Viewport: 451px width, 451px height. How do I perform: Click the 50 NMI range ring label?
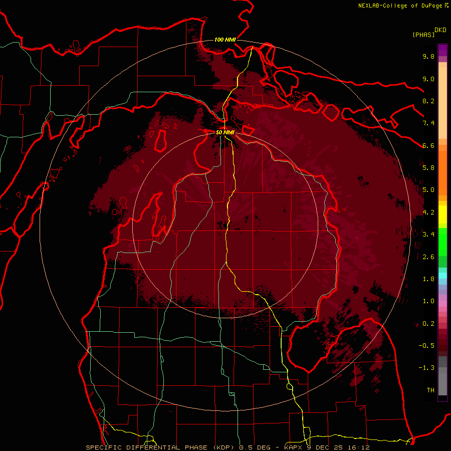click(x=225, y=132)
